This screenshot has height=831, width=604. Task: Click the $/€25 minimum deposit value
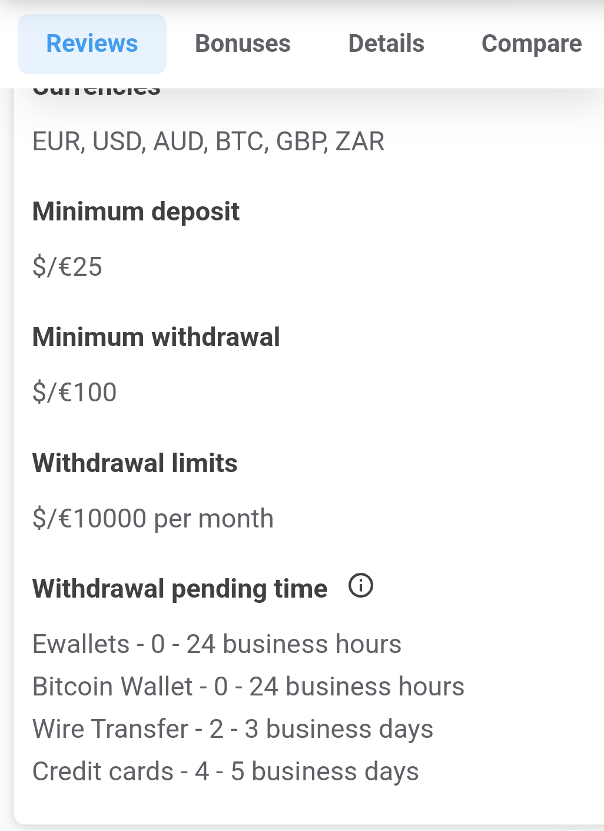point(68,267)
